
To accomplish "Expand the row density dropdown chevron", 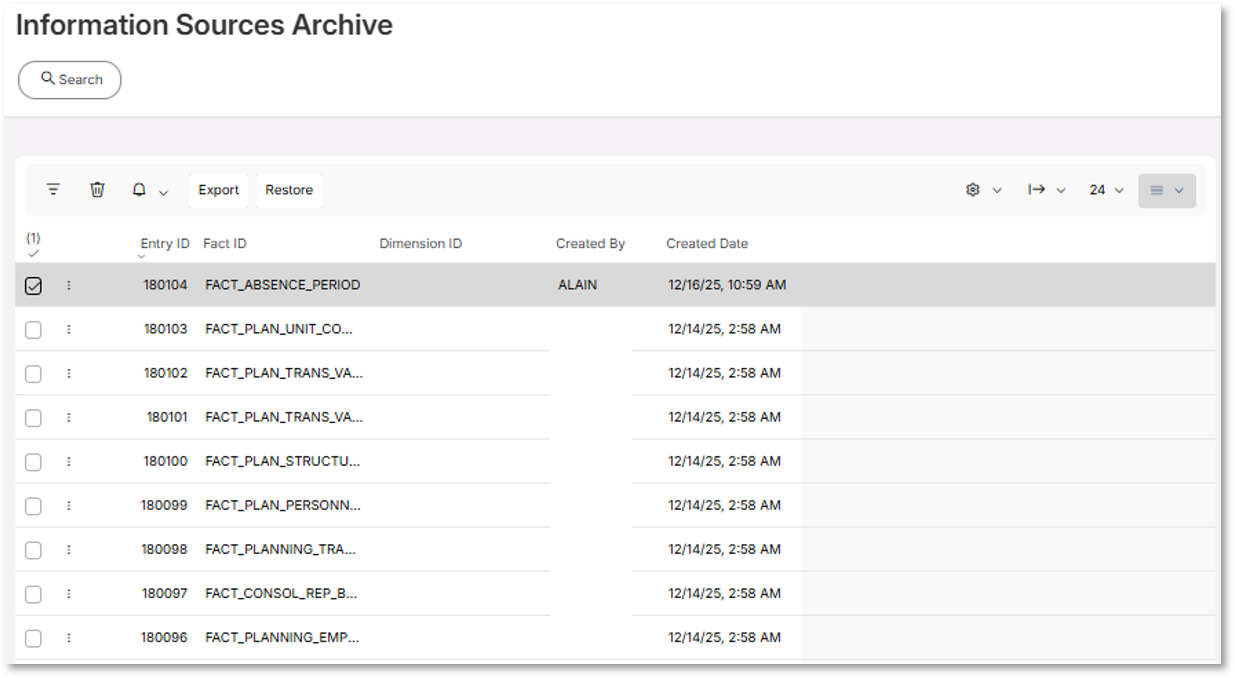I will [x=1179, y=191].
